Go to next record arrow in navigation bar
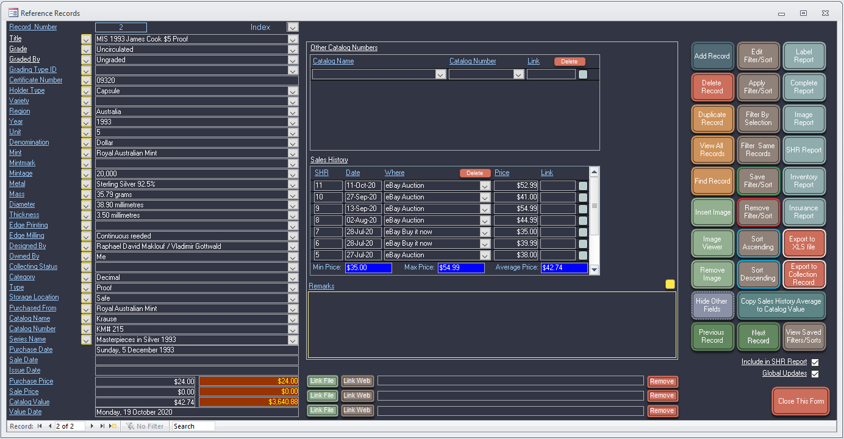Screen dimensions: 844x439 [x=92, y=426]
